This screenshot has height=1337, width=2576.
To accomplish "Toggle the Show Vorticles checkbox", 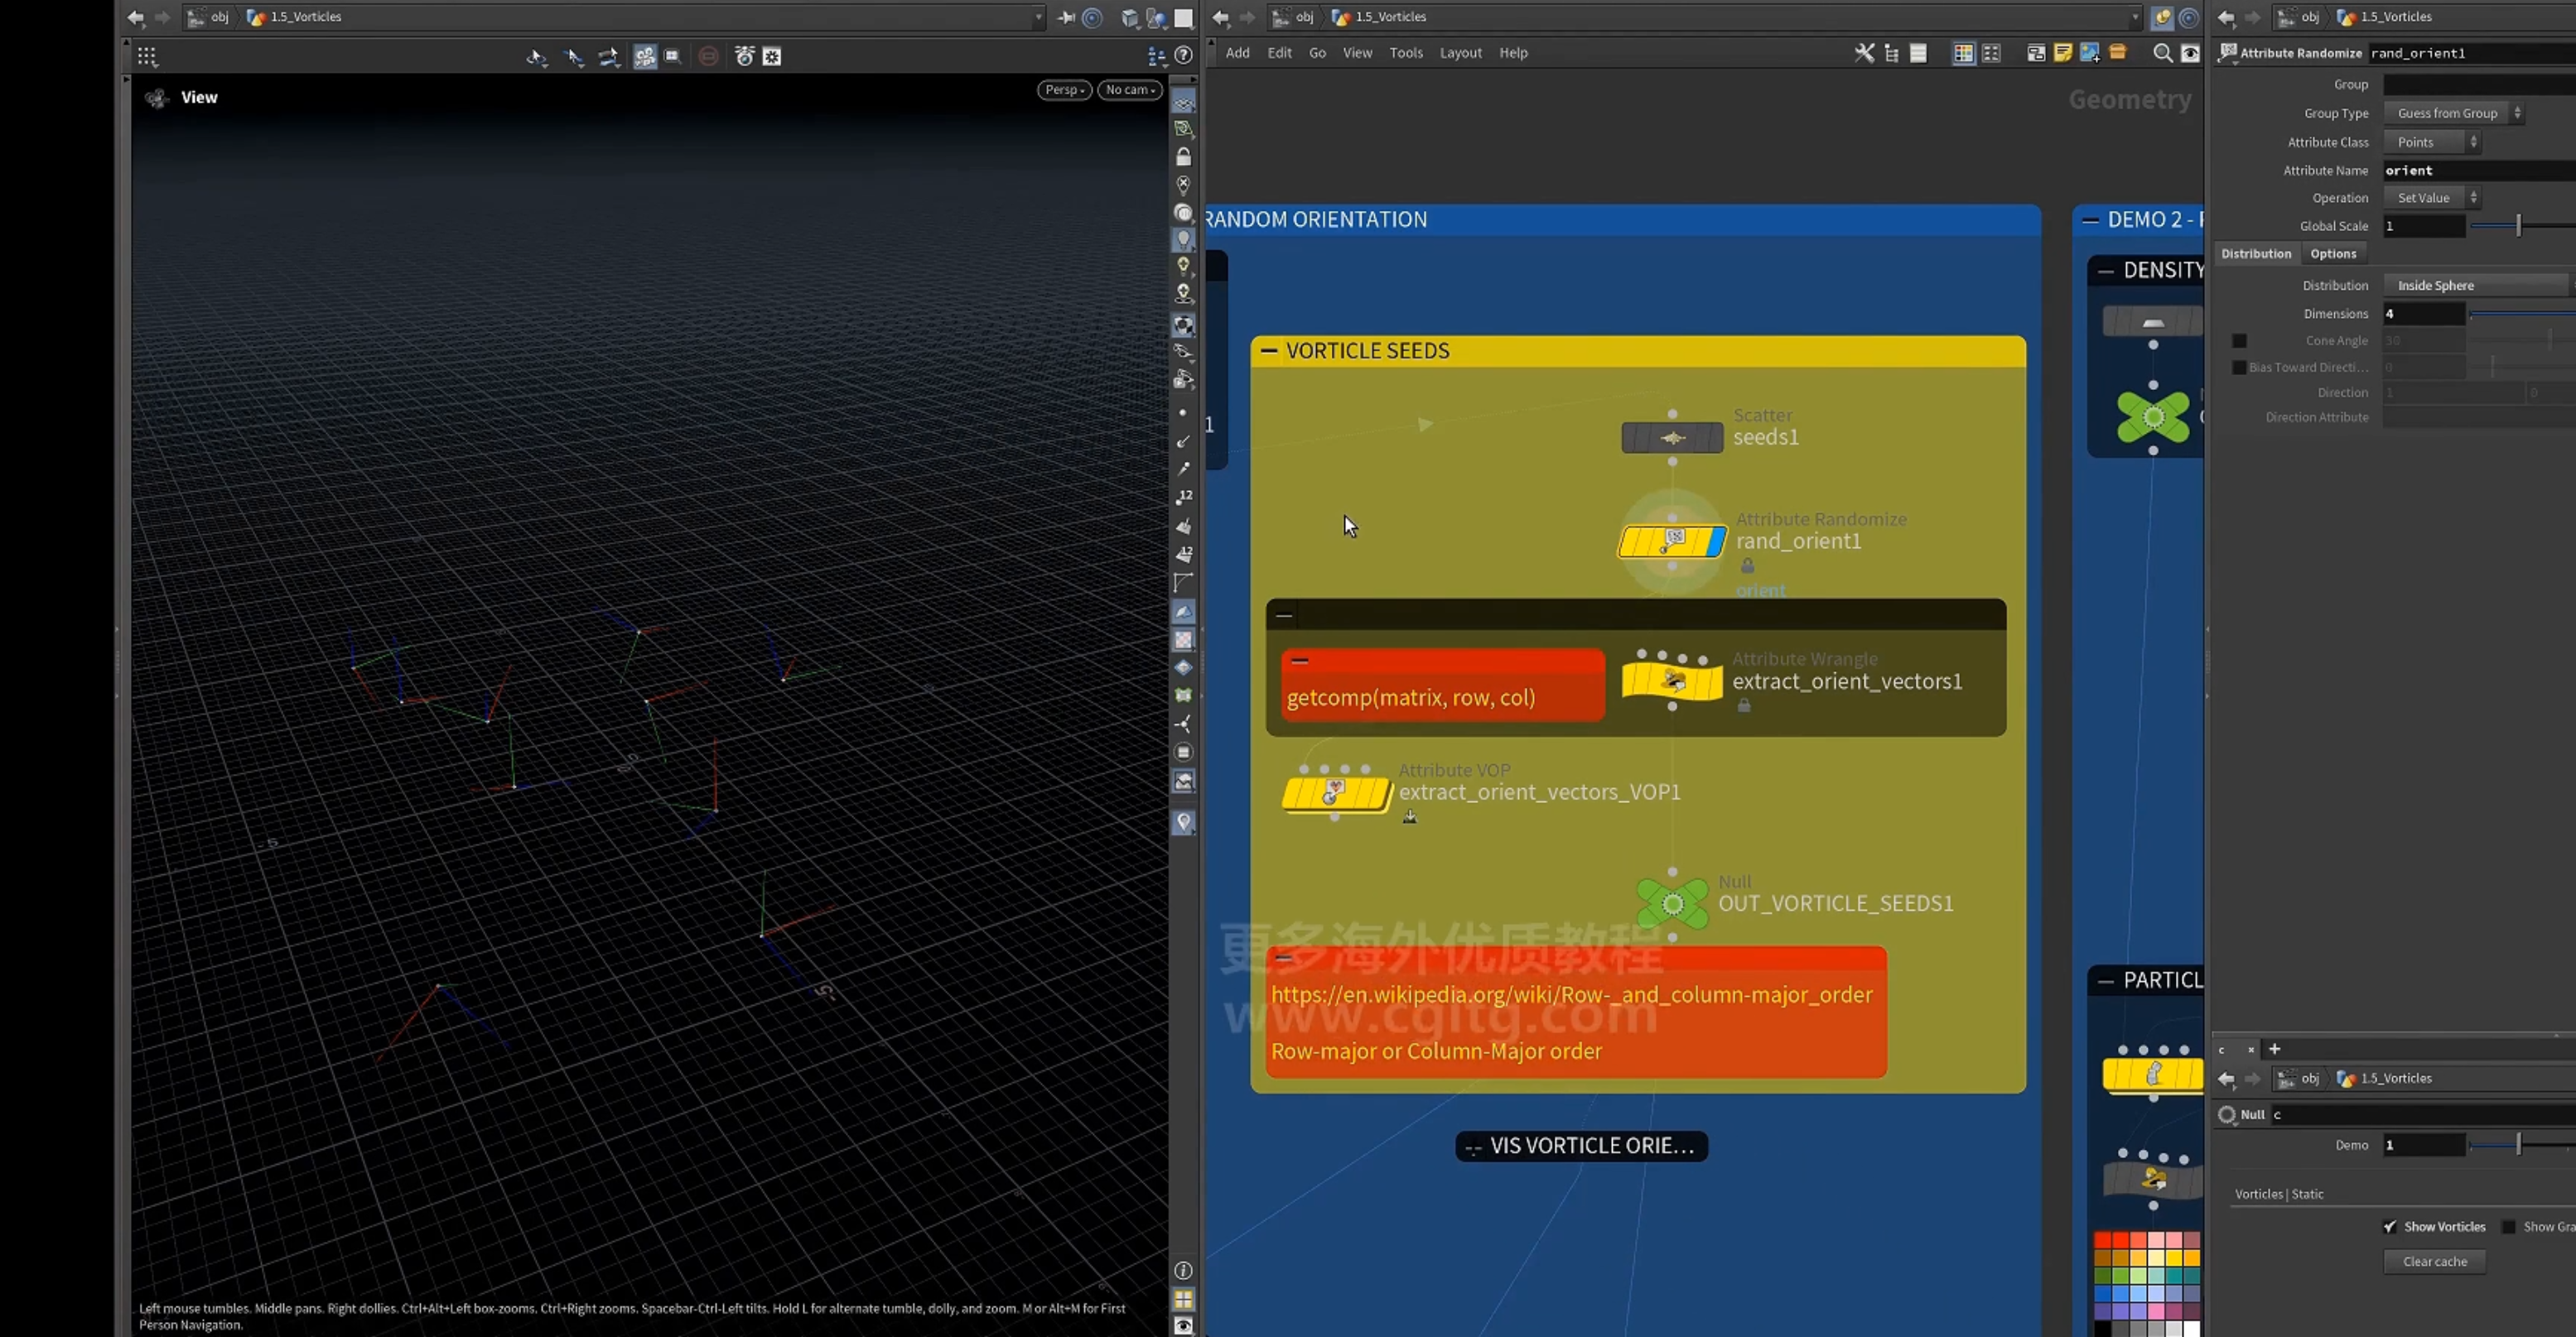I will (x=2389, y=1227).
